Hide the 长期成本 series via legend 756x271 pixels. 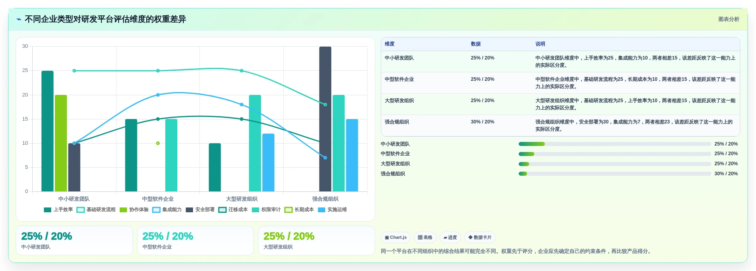299,209
